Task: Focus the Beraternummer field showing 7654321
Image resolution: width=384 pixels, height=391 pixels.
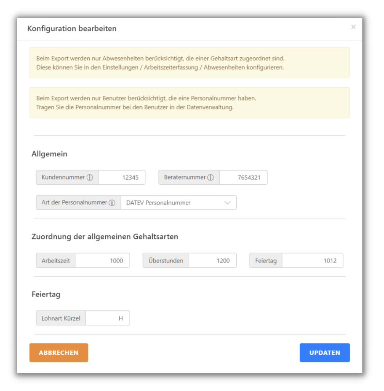Action: [x=243, y=178]
